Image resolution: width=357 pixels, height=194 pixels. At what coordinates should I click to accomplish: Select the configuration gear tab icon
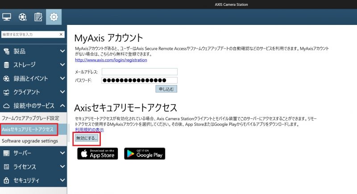[x=54, y=17]
